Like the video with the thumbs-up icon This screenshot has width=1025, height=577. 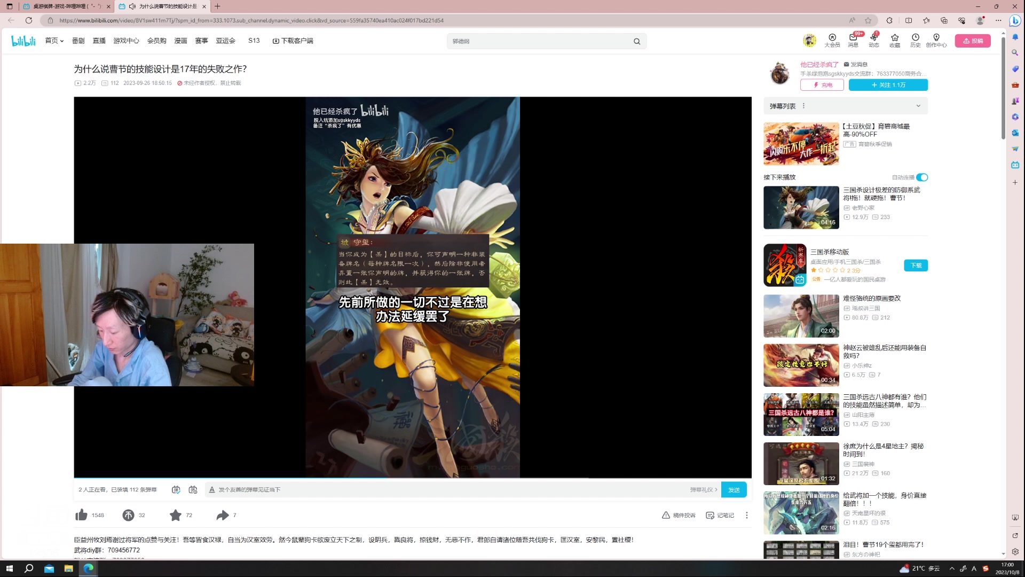tap(81, 515)
